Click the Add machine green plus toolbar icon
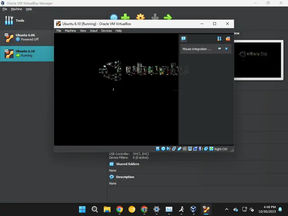This screenshot has width=288, height=216. point(125,17)
